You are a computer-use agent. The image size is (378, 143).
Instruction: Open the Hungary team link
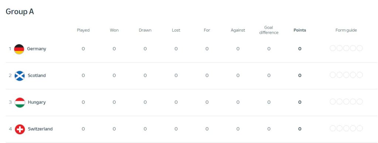coord(37,102)
